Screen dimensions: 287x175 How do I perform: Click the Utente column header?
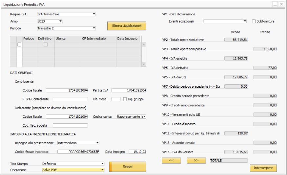click(x=68, y=39)
